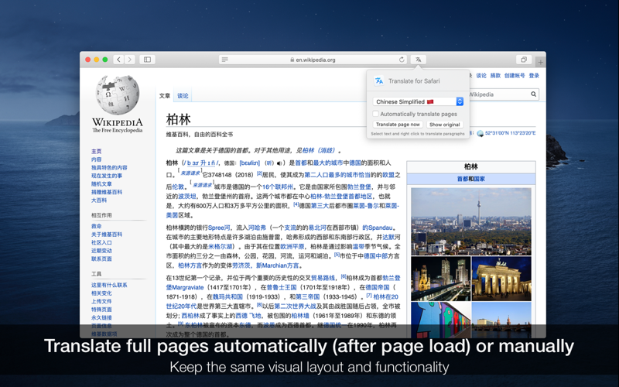The image size is (619, 387).
Task: Open the tab overview icon
Action: pos(524,60)
